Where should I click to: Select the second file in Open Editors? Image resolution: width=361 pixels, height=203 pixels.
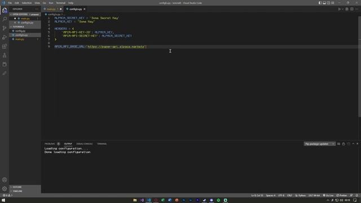(x=25, y=23)
